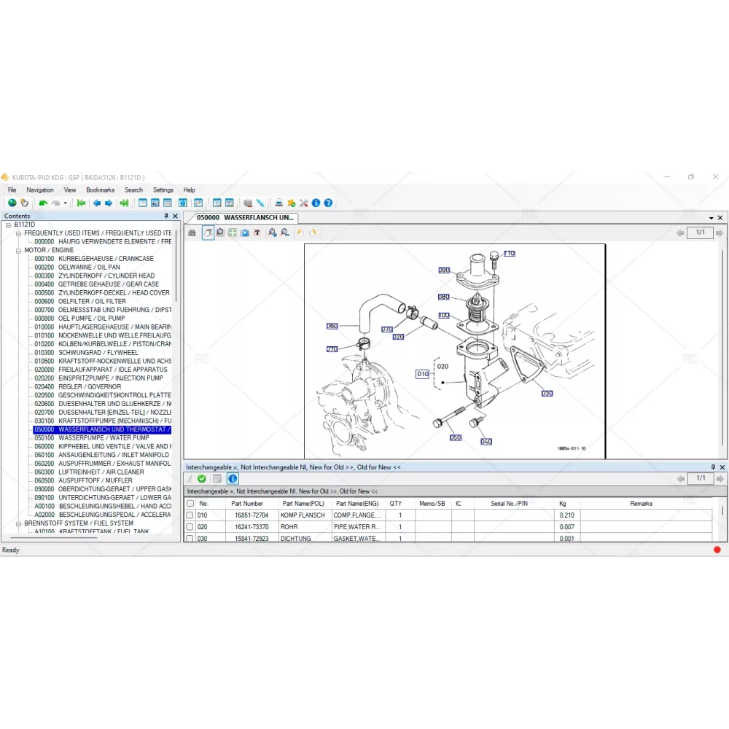Open the Bookmarks menu
This screenshot has height=729, width=729.
pyautogui.click(x=100, y=190)
